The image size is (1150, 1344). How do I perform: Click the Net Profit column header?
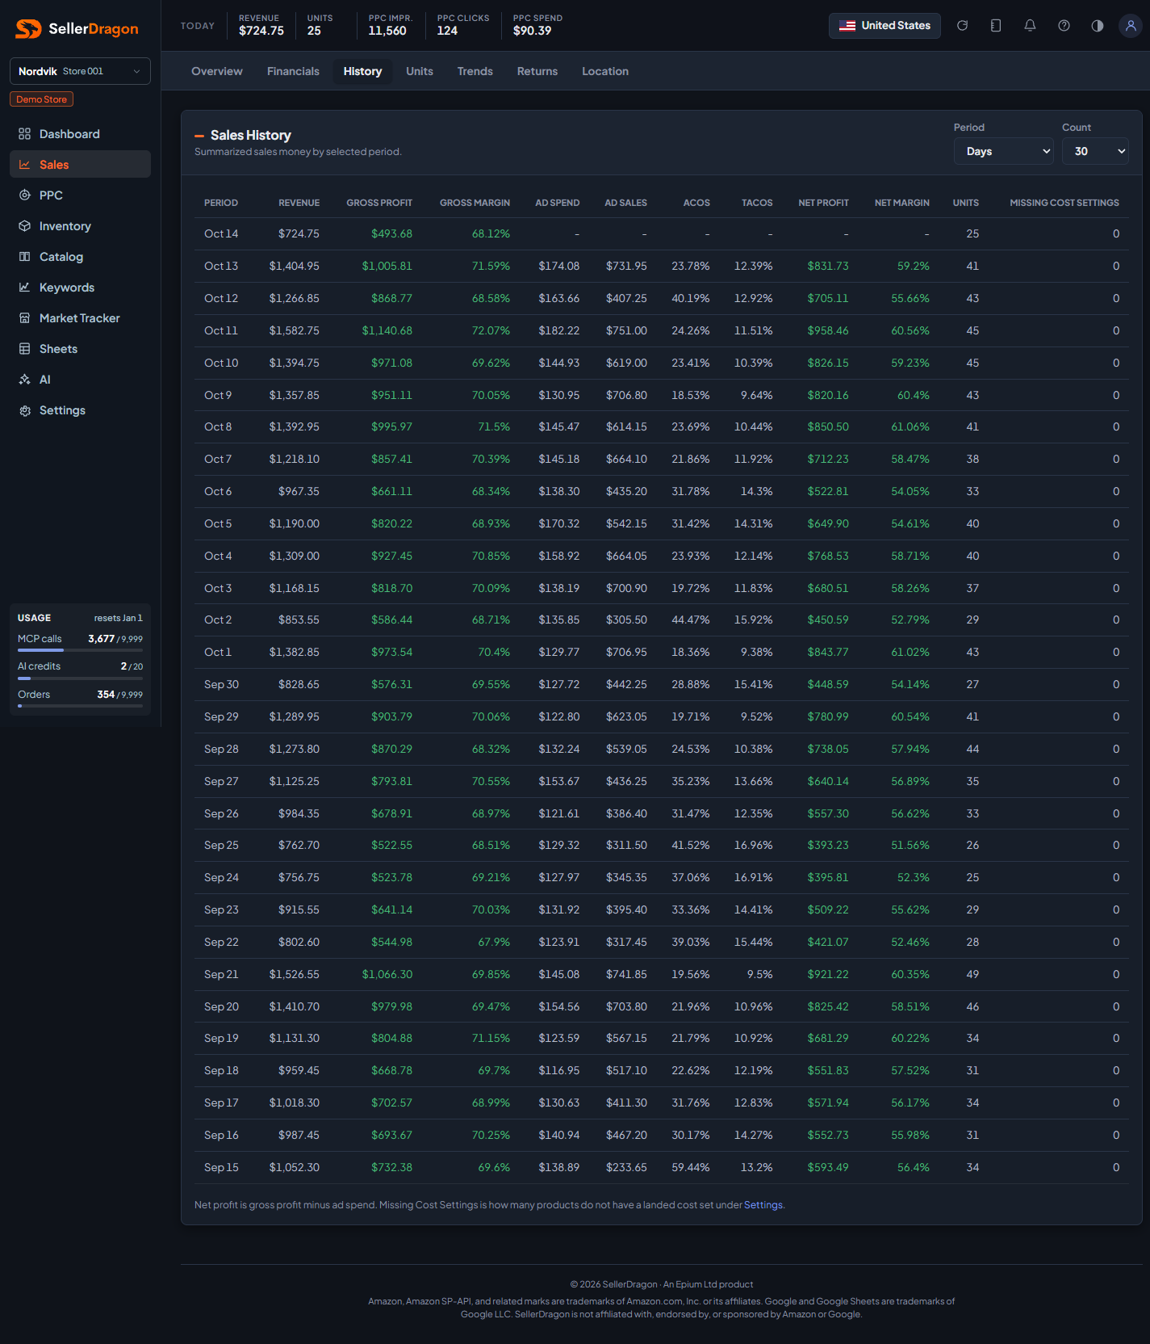823,203
